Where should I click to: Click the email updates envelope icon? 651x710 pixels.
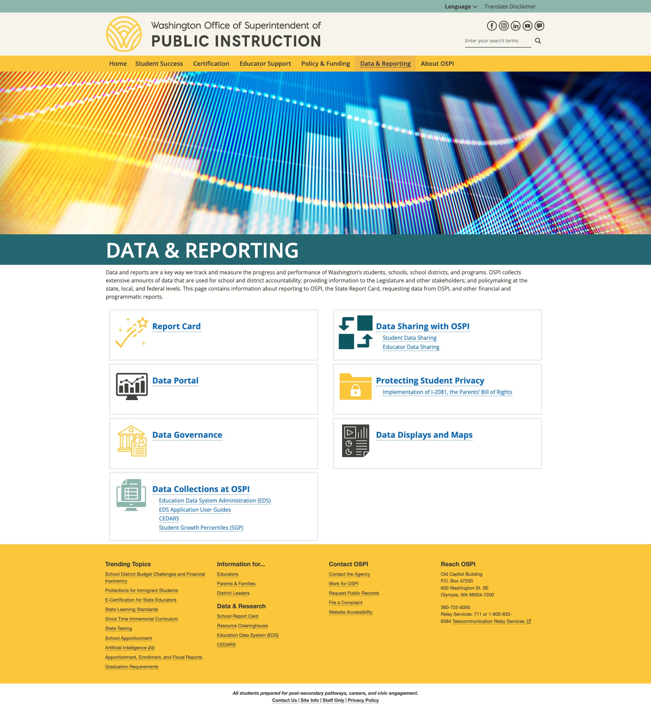coord(539,26)
